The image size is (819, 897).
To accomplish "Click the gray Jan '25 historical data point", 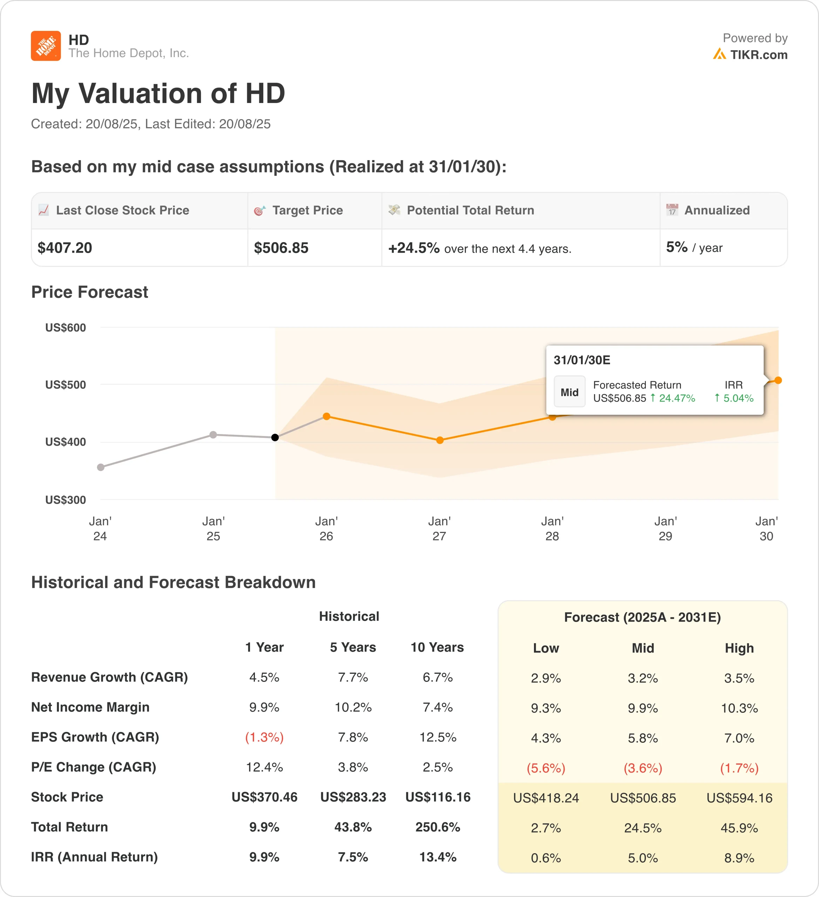I will point(213,435).
